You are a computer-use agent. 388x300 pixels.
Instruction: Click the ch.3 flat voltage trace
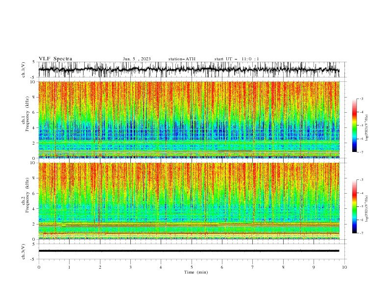tap(189, 251)
